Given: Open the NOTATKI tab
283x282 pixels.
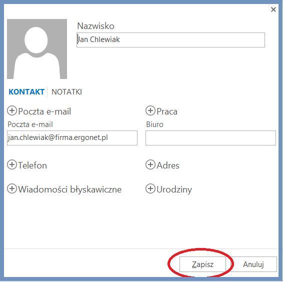Looking at the screenshot, I should [x=67, y=92].
